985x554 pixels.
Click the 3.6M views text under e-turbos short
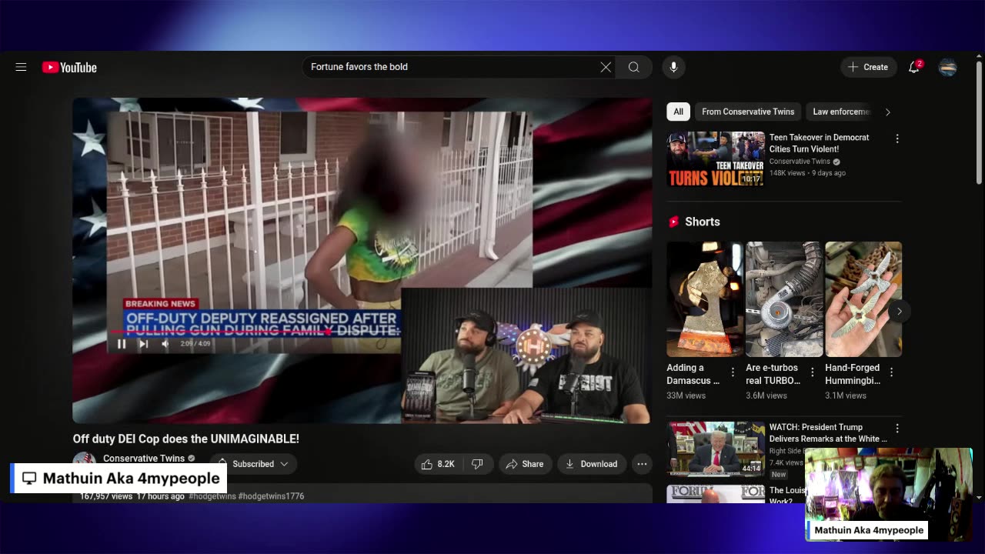pyautogui.click(x=766, y=395)
